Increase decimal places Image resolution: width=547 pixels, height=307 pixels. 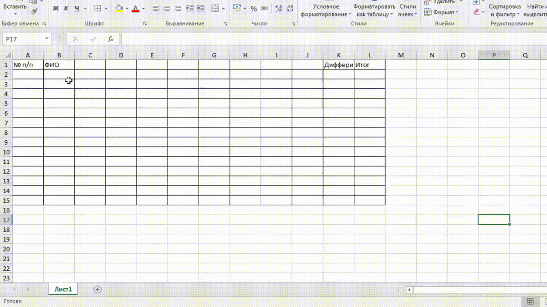(279, 9)
